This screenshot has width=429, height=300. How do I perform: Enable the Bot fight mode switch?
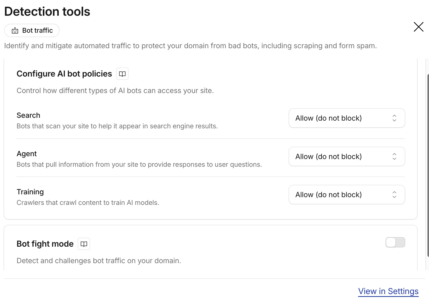tap(395, 242)
